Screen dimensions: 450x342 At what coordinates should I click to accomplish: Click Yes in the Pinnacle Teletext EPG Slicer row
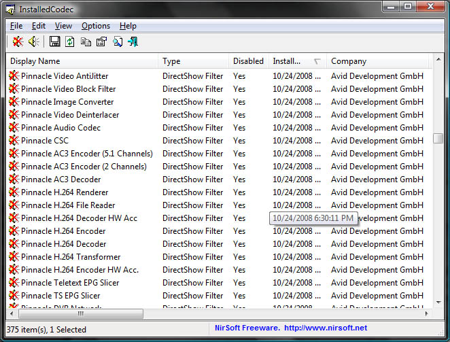[x=239, y=283]
